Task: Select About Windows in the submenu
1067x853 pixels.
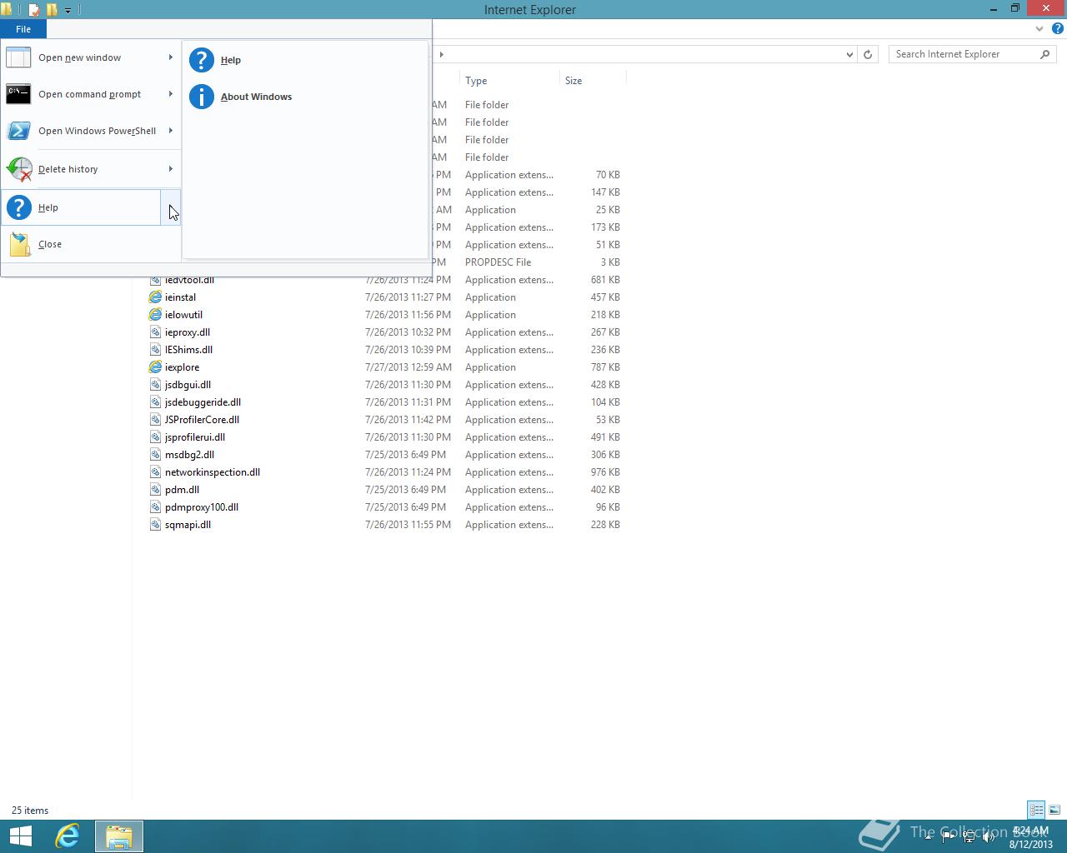Action: tap(305, 97)
